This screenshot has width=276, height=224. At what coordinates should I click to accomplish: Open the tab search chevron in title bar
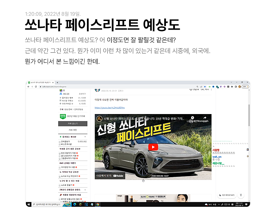(231, 82)
